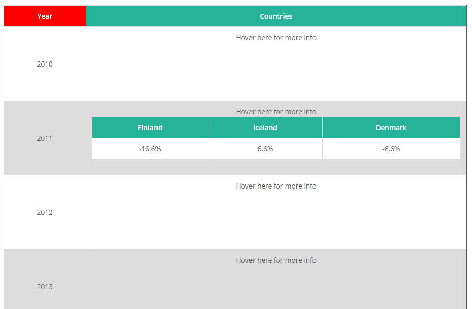Click gray area below nested 2011 table
This screenshot has width=472, height=309.
[276, 167]
